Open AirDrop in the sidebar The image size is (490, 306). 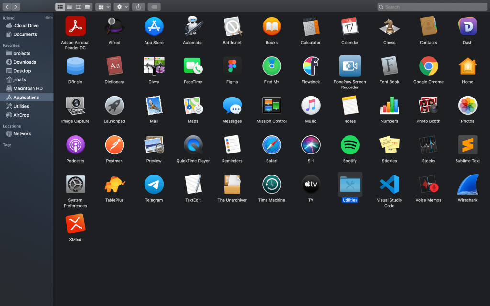tap(27, 115)
